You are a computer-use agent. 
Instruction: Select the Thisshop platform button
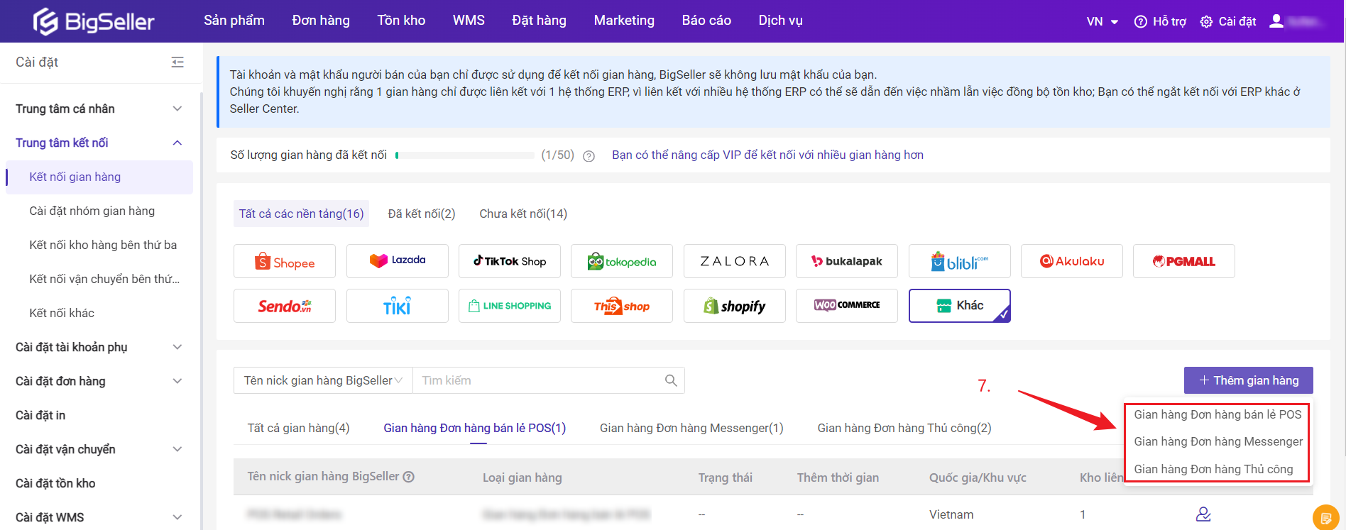coord(622,306)
